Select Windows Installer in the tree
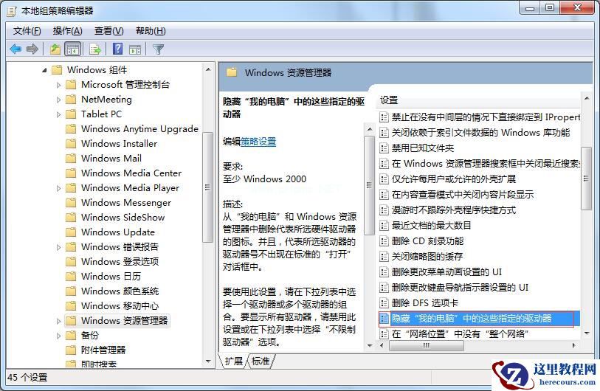The width and height of the screenshot is (600, 391). click(119, 143)
